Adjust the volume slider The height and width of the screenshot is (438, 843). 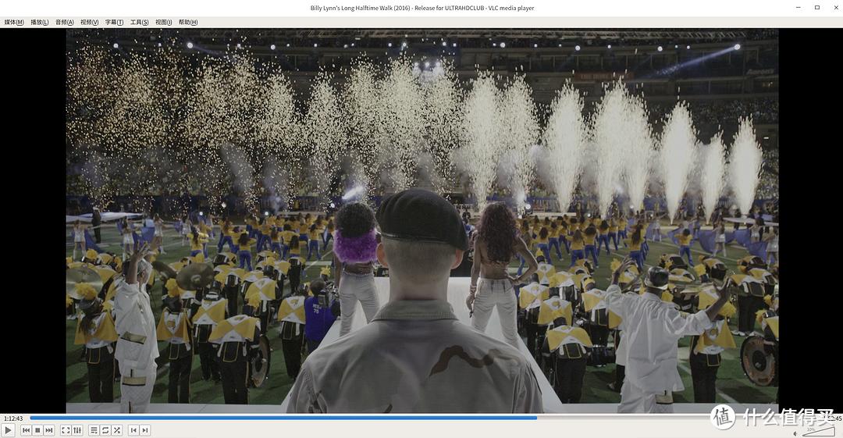click(x=817, y=432)
